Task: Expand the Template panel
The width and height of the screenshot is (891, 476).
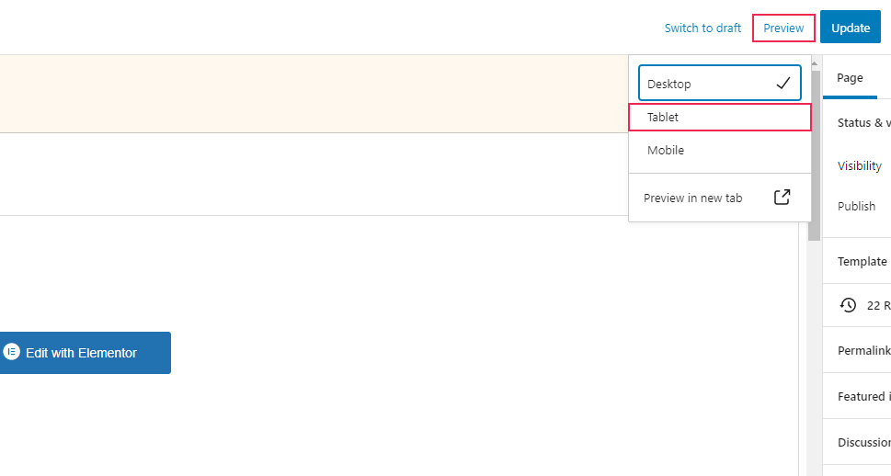Action: pos(862,261)
